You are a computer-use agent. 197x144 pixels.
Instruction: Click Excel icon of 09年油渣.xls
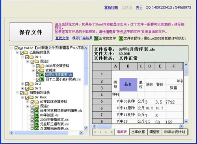click(37, 115)
